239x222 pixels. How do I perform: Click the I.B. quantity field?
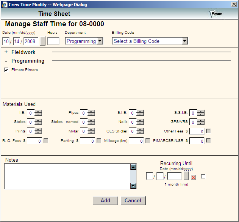click(x=31, y=113)
